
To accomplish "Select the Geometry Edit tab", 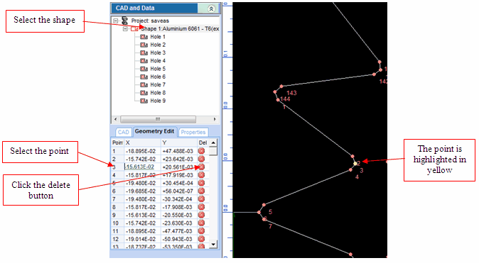I will coord(155,131).
